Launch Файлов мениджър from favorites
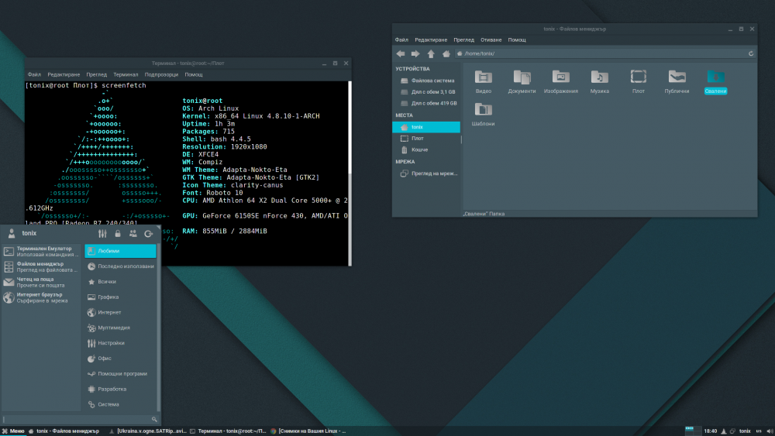 (x=41, y=266)
